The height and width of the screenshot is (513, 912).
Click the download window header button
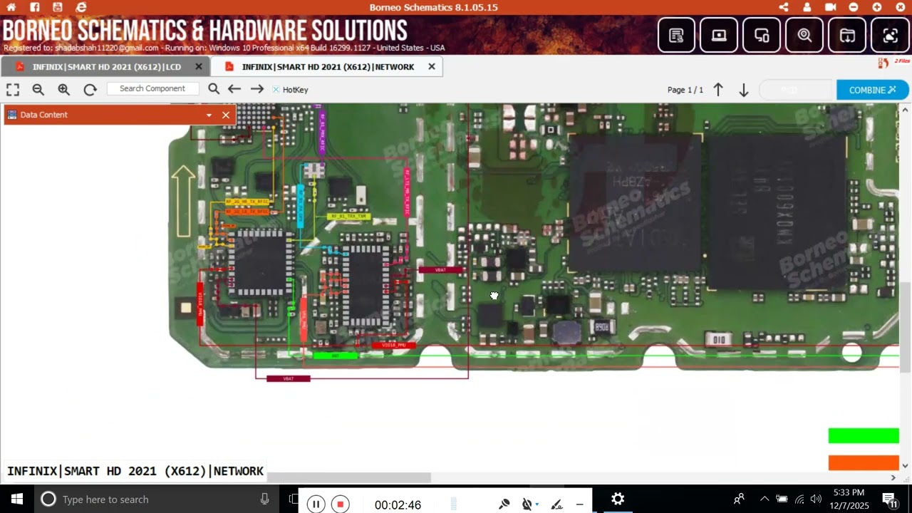[847, 35]
